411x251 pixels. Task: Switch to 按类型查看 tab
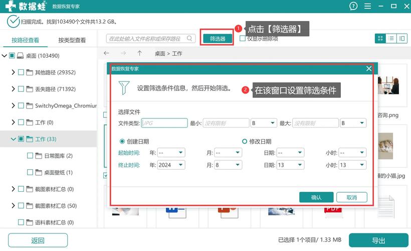[x=72, y=40]
